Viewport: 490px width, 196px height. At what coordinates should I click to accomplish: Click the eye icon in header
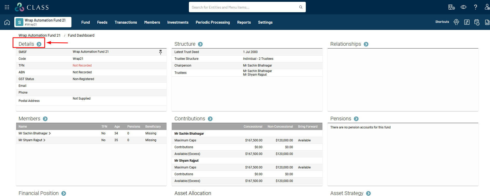(x=463, y=7)
